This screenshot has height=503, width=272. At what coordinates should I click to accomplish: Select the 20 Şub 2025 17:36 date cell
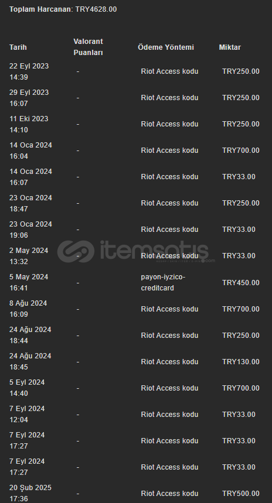pyautogui.click(x=30, y=493)
